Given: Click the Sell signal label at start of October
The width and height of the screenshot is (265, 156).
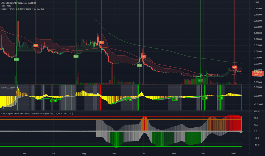Looking at the screenshot, I should pos(144,56).
